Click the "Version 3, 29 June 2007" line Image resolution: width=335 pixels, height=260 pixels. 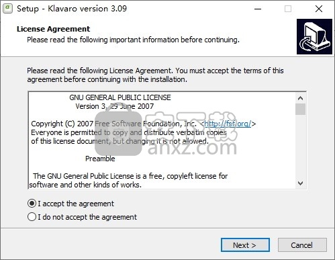pyautogui.click(x=115, y=106)
